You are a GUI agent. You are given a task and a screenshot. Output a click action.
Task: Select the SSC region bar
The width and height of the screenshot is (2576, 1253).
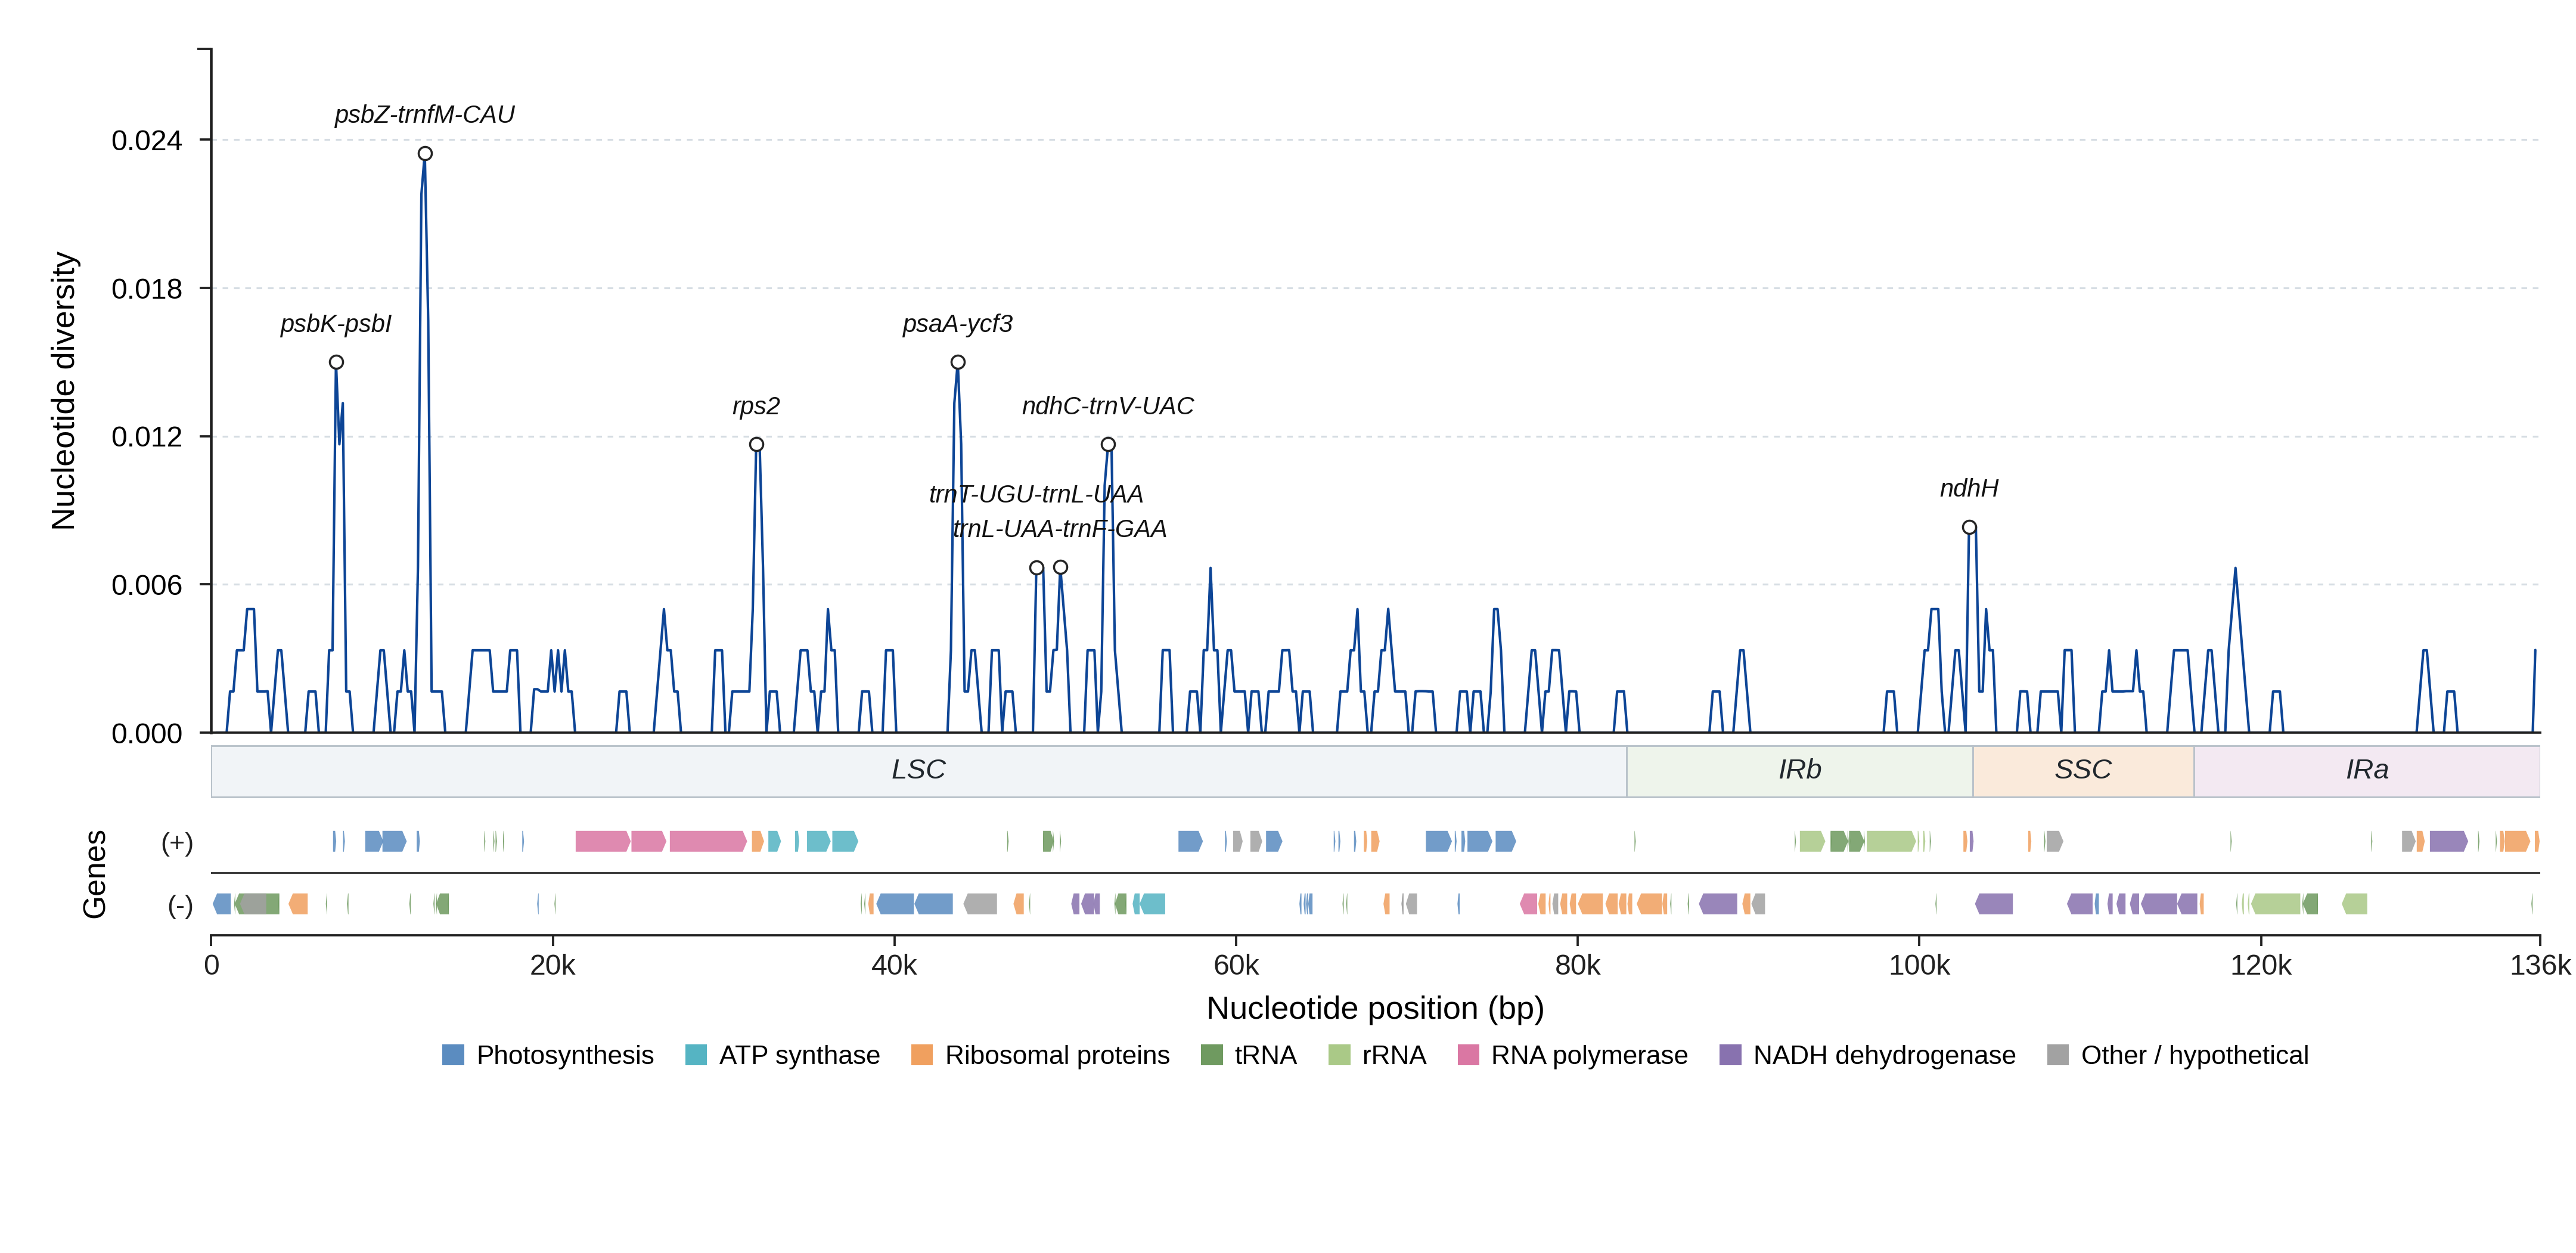2083,771
